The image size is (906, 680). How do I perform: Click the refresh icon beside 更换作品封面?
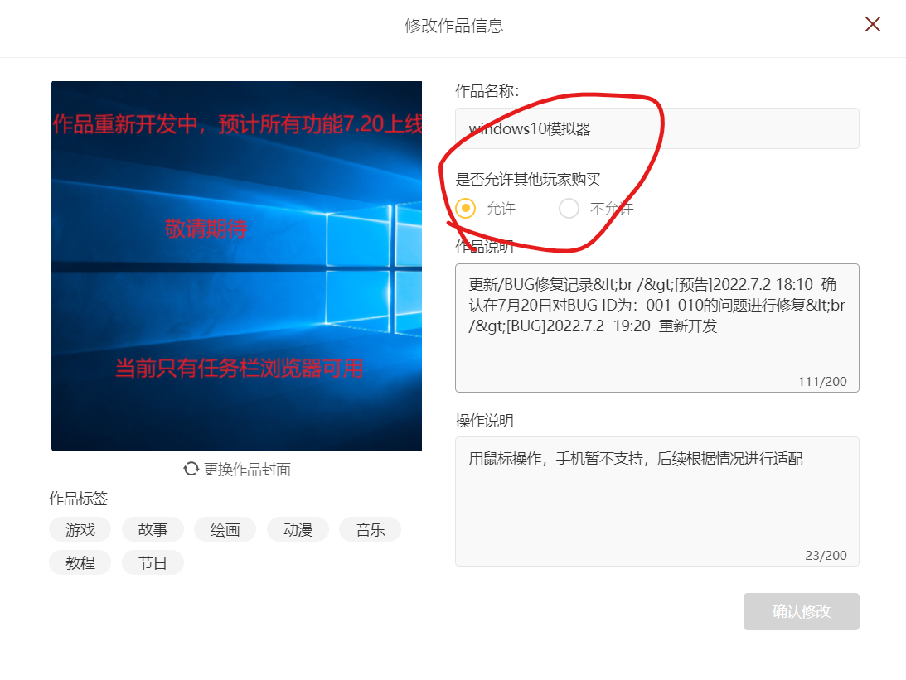pos(191,470)
